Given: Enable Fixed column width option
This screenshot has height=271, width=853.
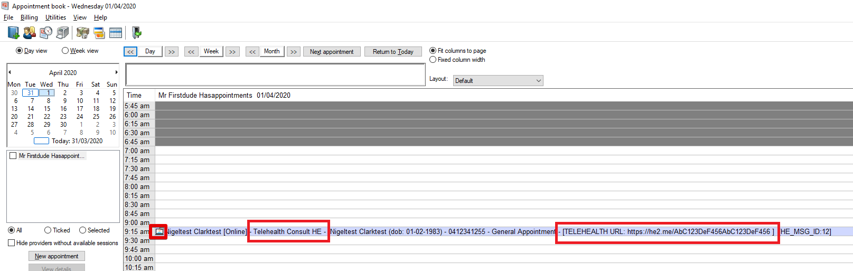Looking at the screenshot, I should [x=433, y=60].
